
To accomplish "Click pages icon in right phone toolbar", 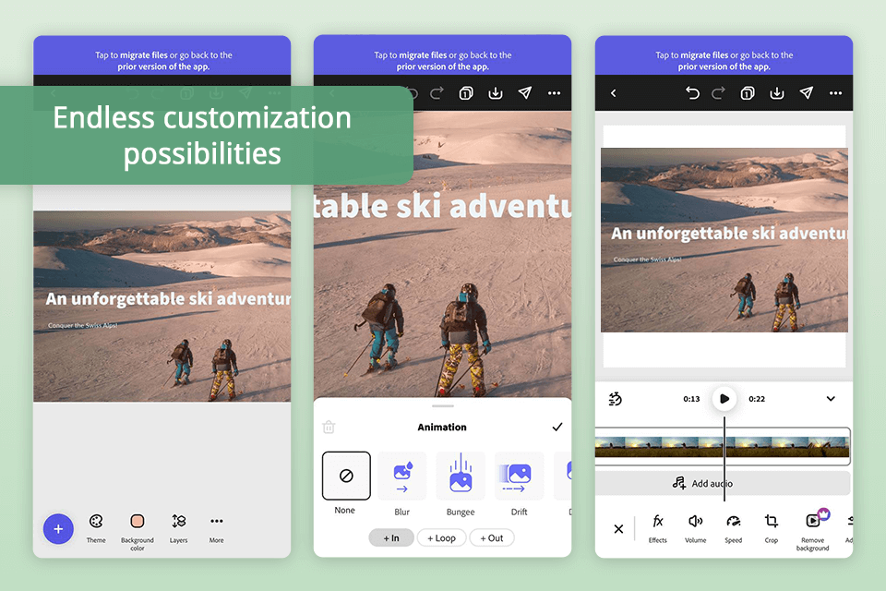I will coord(748,92).
